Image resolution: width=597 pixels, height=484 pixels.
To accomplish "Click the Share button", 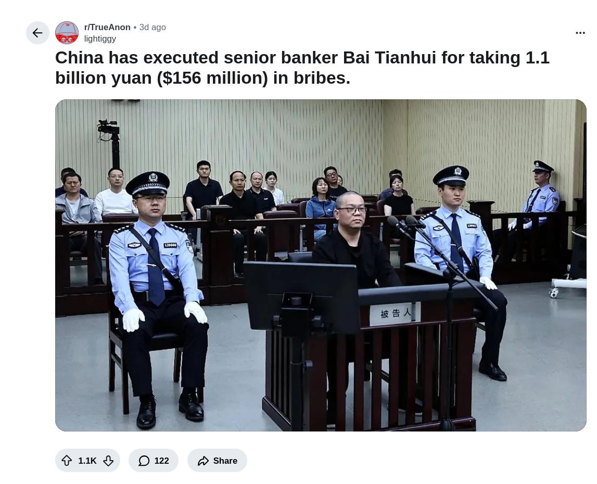I will click(217, 461).
